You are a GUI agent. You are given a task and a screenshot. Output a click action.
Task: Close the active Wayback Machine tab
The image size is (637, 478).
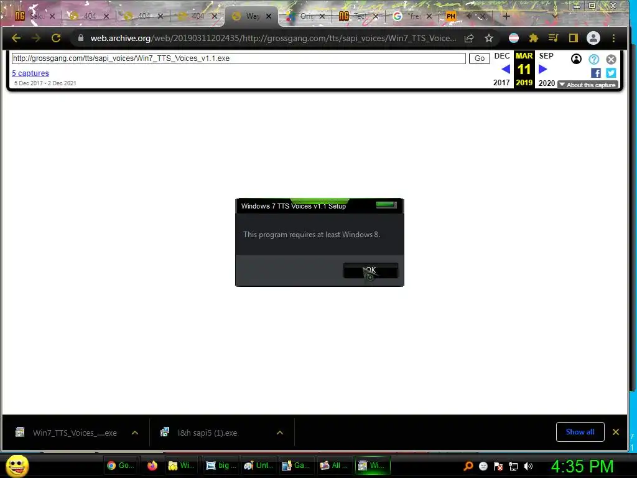click(269, 16)
